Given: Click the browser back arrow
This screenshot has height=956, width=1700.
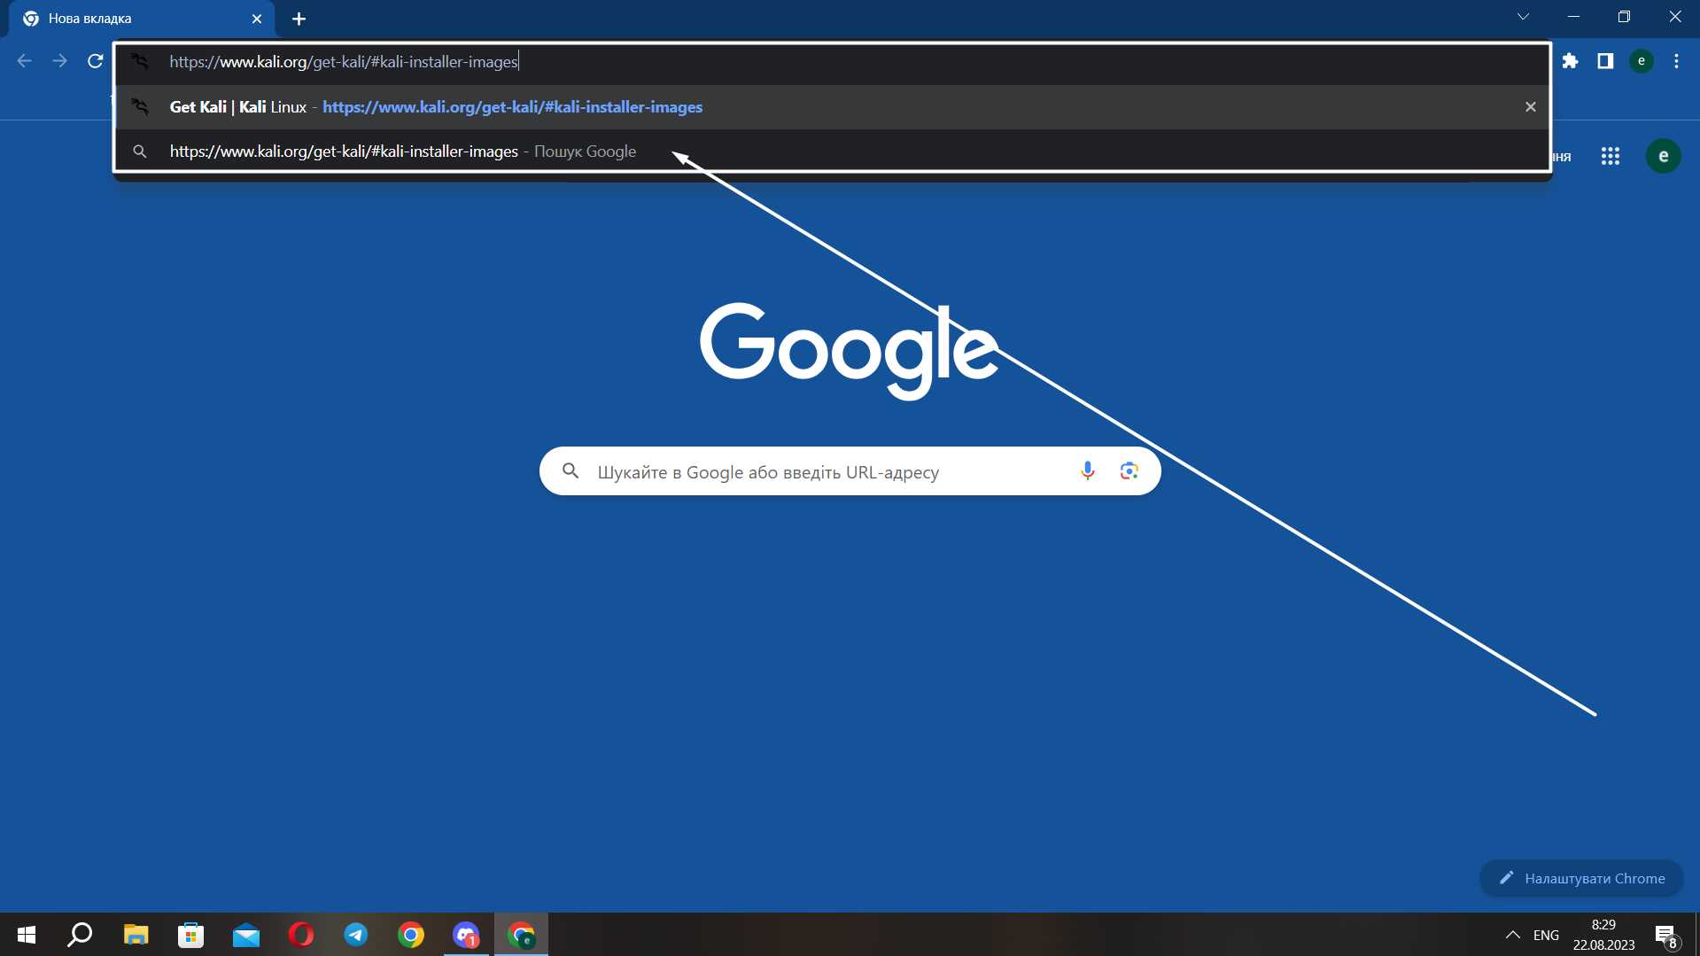Looking at the screenshot, I should click(25, 61).
